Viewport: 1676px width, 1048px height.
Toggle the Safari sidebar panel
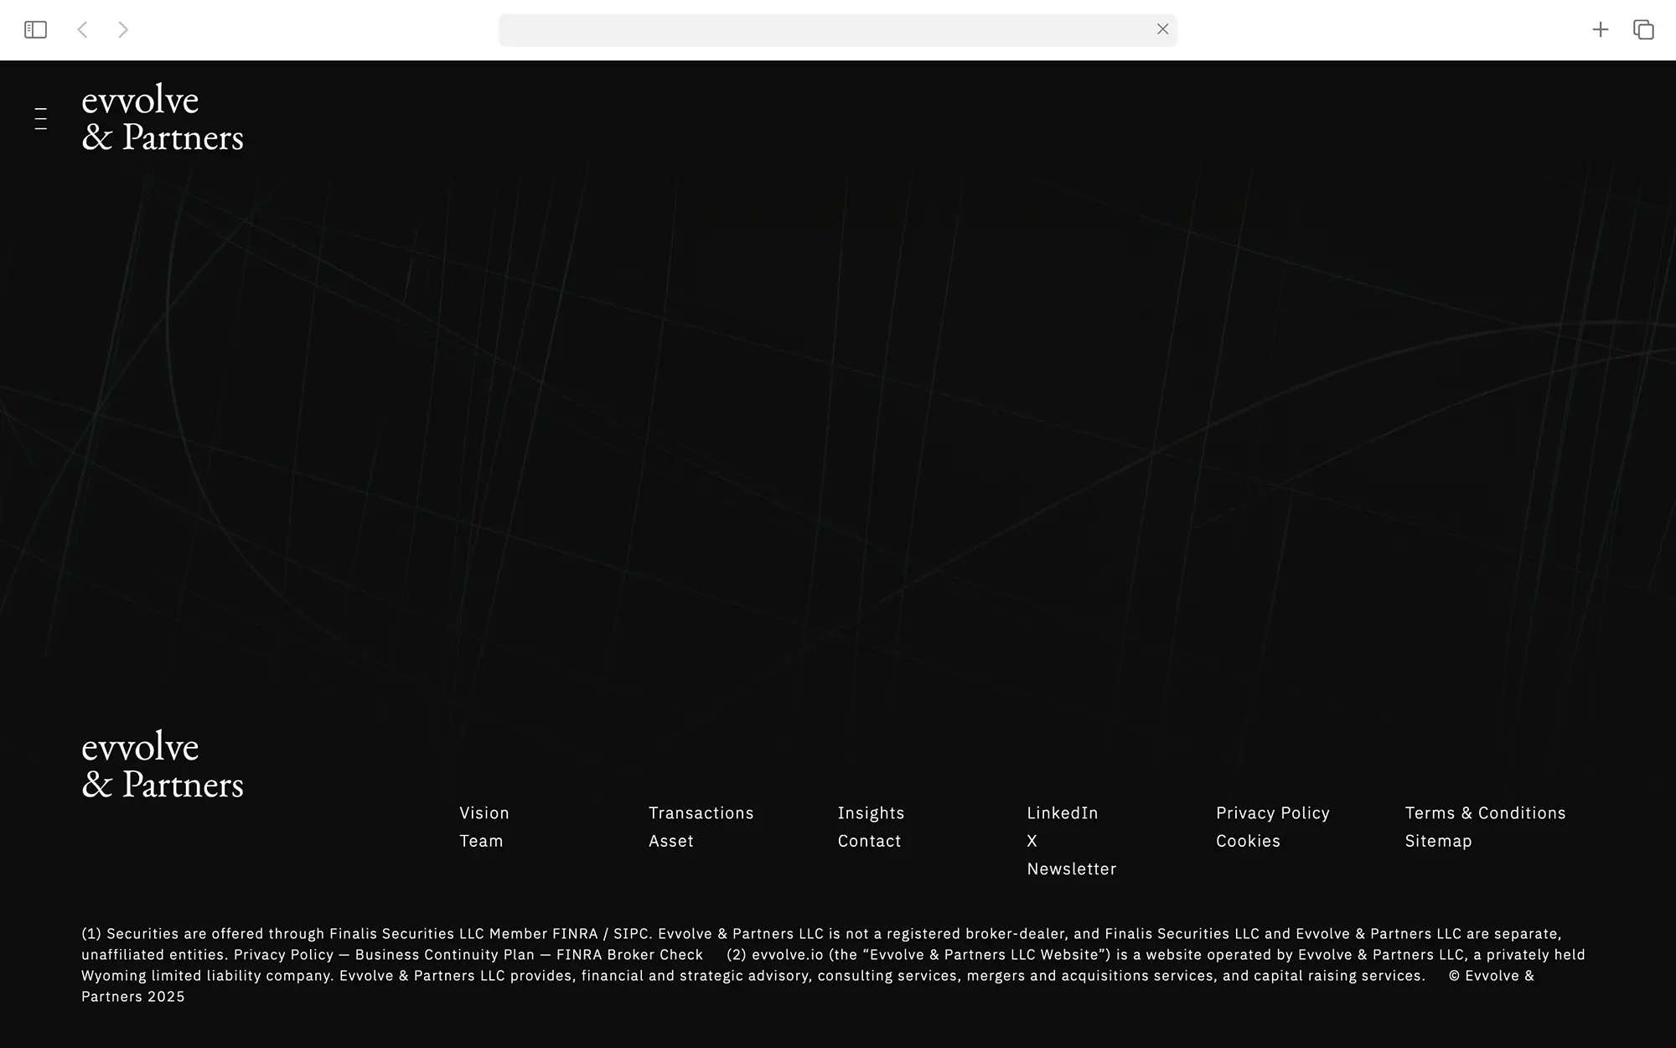(36, 29)
